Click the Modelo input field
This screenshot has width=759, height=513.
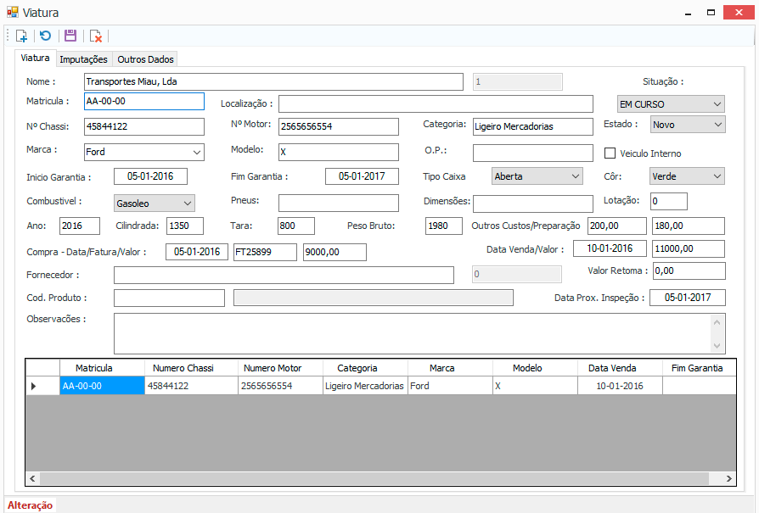(x=339, y=152)
